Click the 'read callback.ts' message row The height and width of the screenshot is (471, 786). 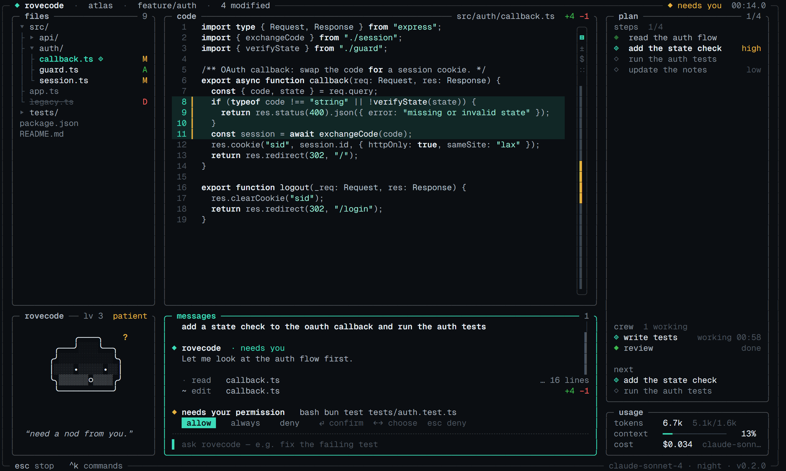pos(385,380)
